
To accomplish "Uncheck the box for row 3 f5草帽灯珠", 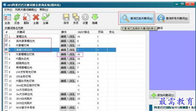I will (6, 45).
